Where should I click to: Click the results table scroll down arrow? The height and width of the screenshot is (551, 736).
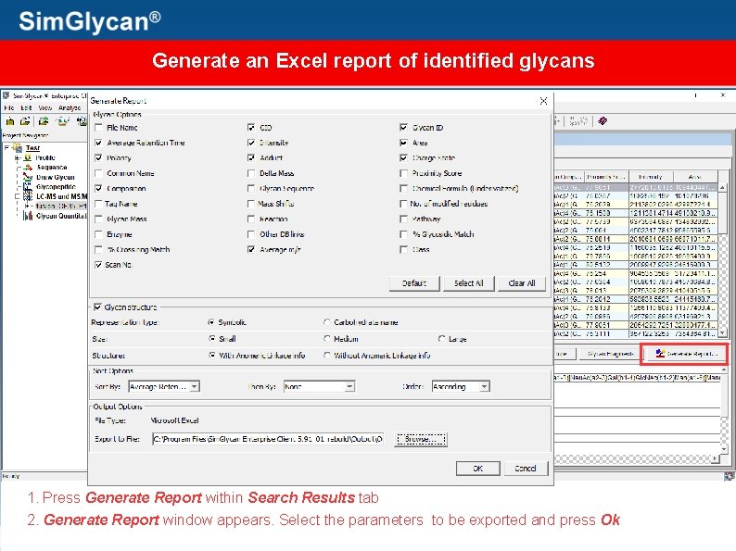click(x=723, y=332)
